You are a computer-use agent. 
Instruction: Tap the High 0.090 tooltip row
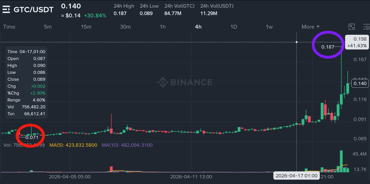[x=26, y=65]
